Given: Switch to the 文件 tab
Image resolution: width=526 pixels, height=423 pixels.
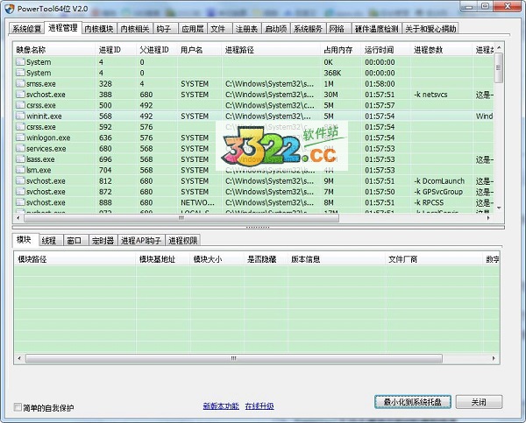Looking at the screenshot, I should coord(218,29).
